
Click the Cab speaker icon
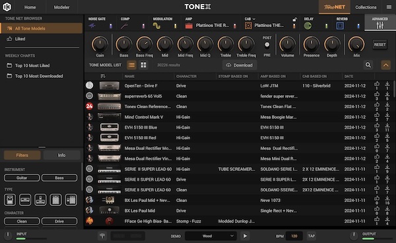pyautogui.click(x=248, y=26)
